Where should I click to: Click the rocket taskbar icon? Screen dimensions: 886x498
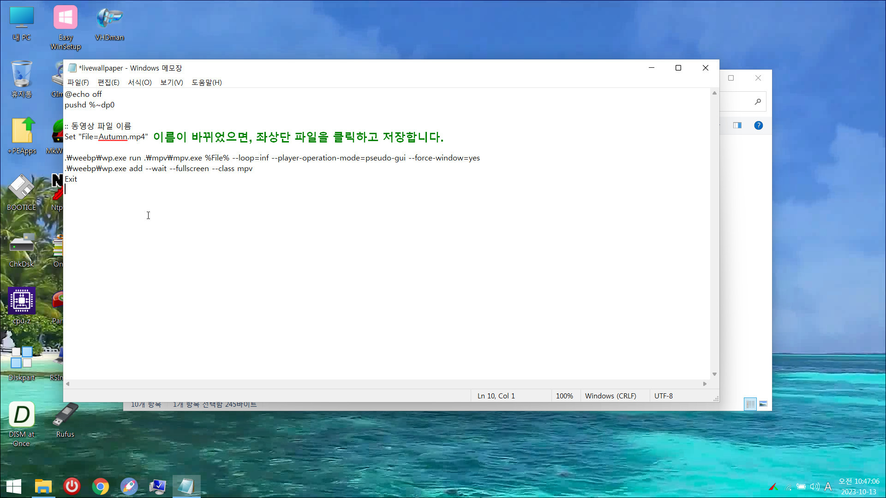pos(129,486)
